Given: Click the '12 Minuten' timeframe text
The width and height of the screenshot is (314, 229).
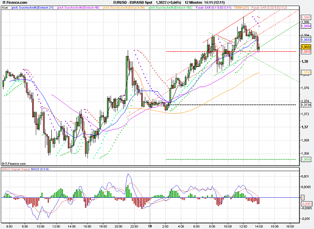Looking at the screenshot, I should (x=193, y=3).
